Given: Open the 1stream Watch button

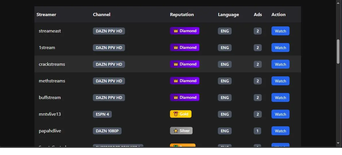Looking at the screenshot, I should coord(280,48).
